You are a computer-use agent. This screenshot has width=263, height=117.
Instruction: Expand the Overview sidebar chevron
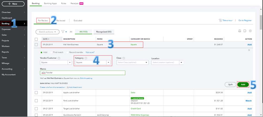(x=24, y=12)
